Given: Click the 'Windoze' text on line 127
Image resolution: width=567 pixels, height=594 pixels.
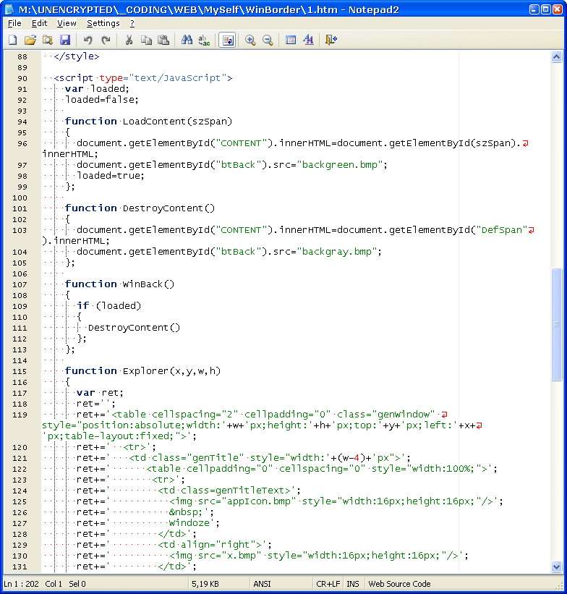Looking at the screenshot, I should [189, 523].
